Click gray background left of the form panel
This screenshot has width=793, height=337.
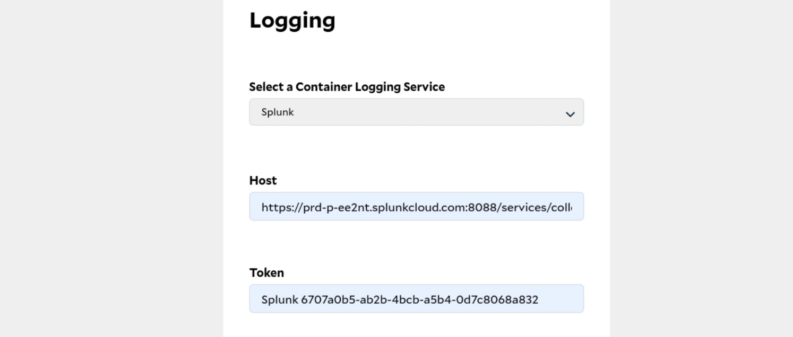coord(111,169)
